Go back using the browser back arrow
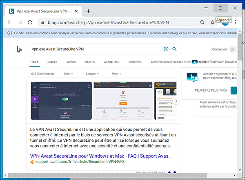 point(10,22)
